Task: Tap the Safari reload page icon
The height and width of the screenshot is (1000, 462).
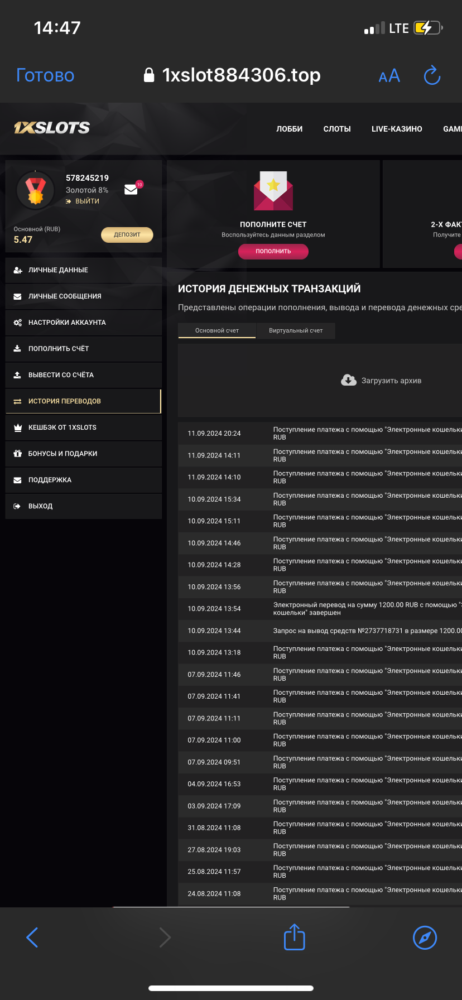Action: coord(432,75)
